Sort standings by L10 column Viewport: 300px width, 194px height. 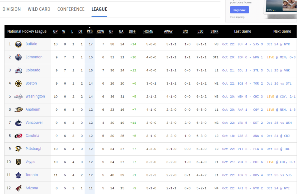[x=200, y=31]
